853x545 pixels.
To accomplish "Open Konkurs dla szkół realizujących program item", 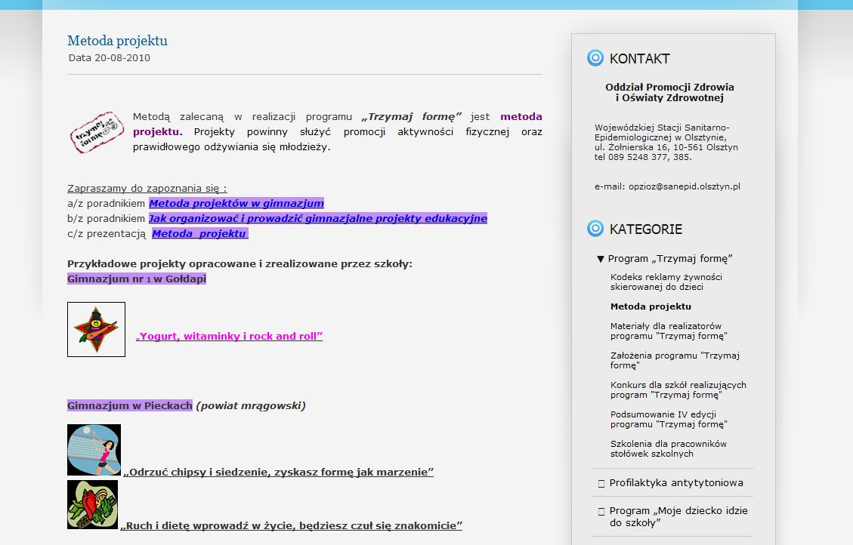I will click(x=678, y=390).
